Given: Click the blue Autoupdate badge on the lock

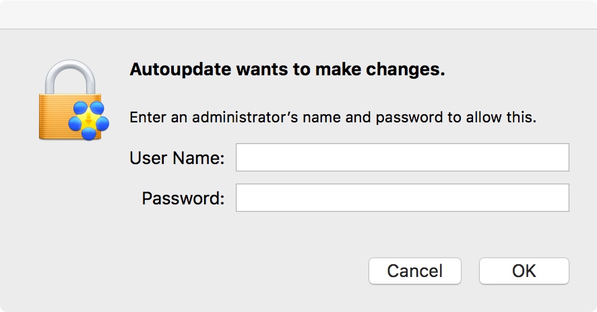Looking at the screenshot, I should coord(89,120).
